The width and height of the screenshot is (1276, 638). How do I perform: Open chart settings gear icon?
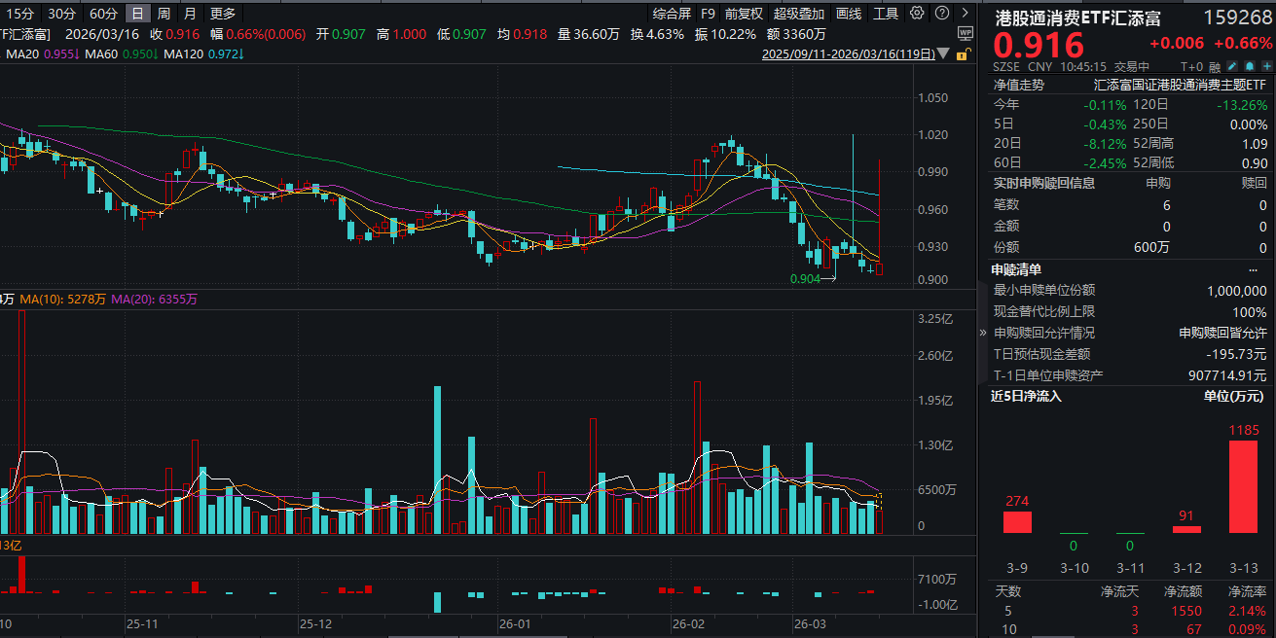(x=916, y=13)
